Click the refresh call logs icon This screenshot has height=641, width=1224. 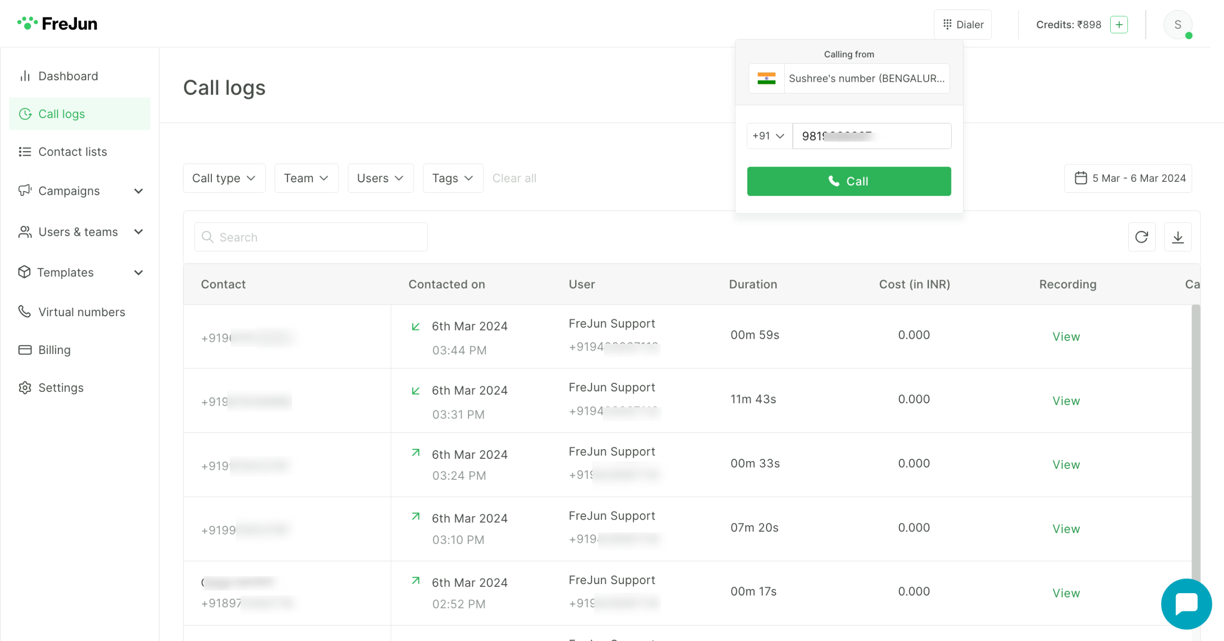coord(1141,237)
